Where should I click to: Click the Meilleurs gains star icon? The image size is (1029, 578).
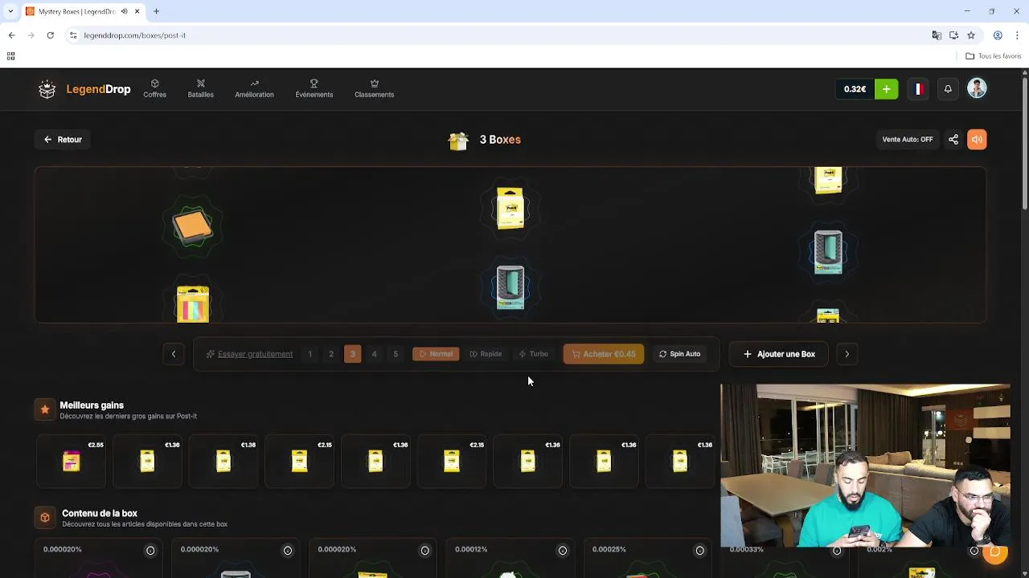pyautogui.click(x=45, y=409)
